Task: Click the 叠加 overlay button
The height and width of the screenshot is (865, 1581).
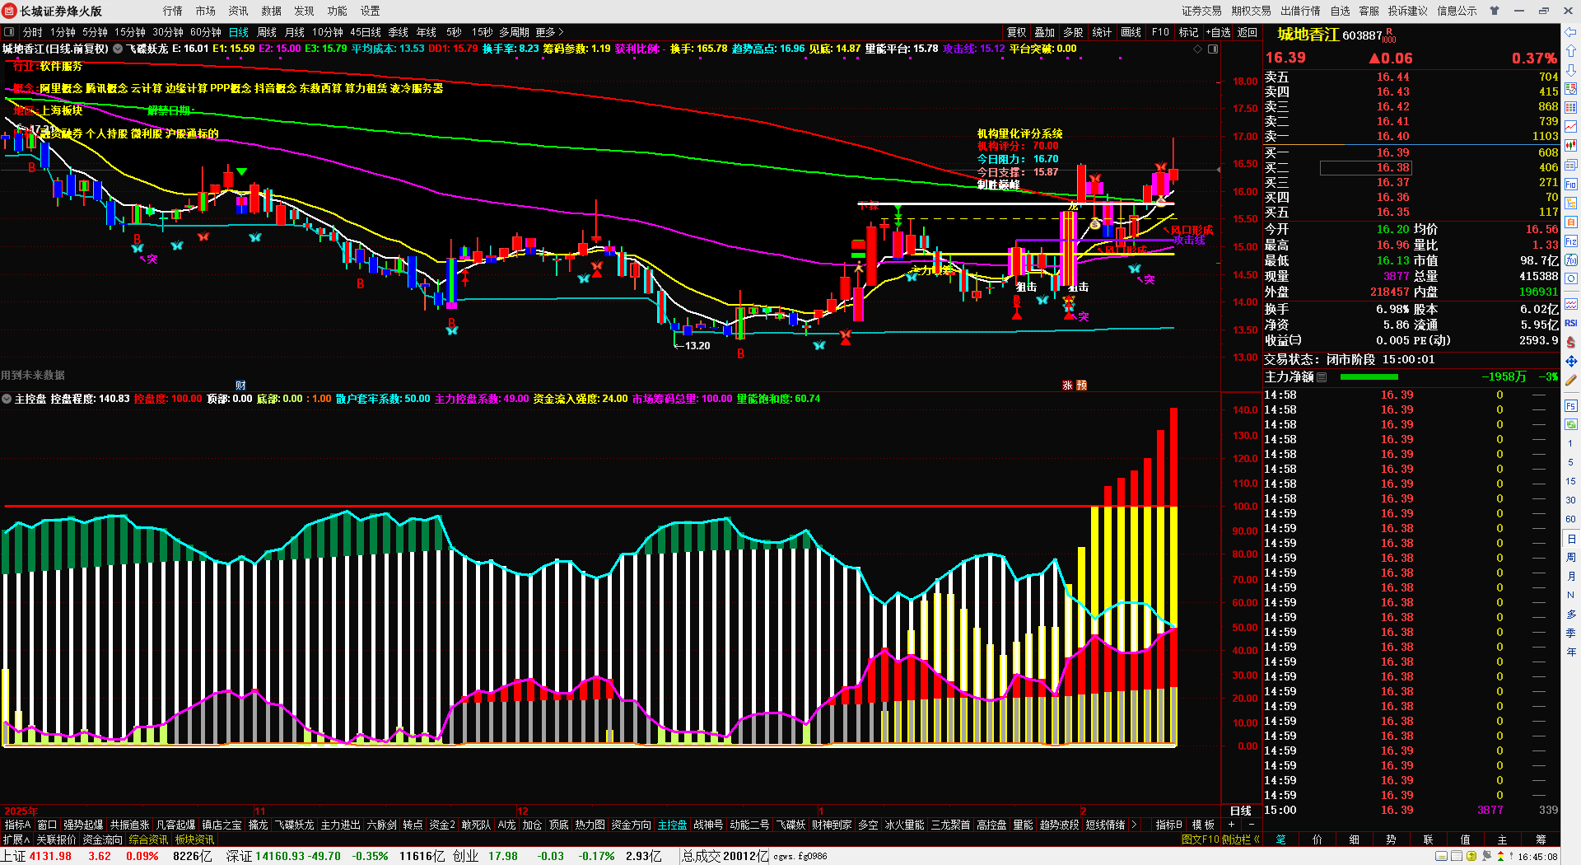Action: point(1044,32)
